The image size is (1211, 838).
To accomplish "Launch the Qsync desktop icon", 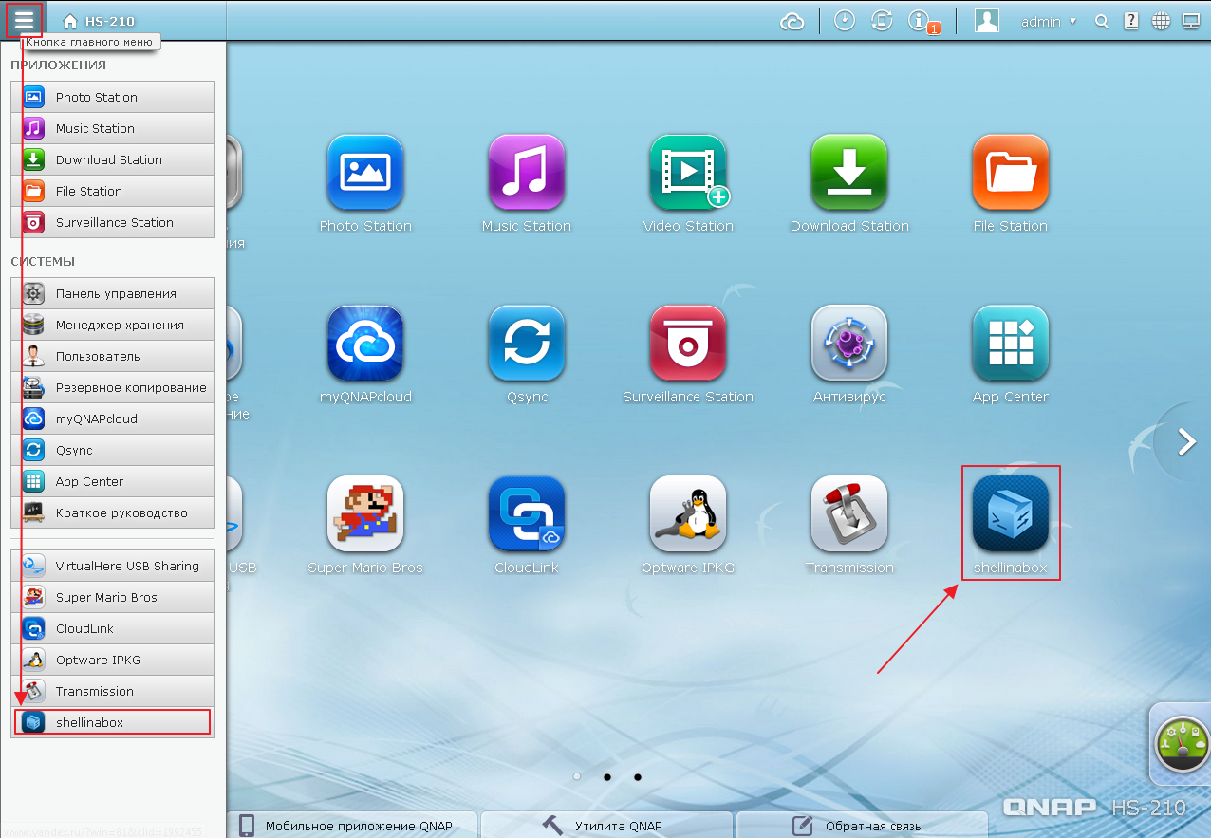I will 527,344.
